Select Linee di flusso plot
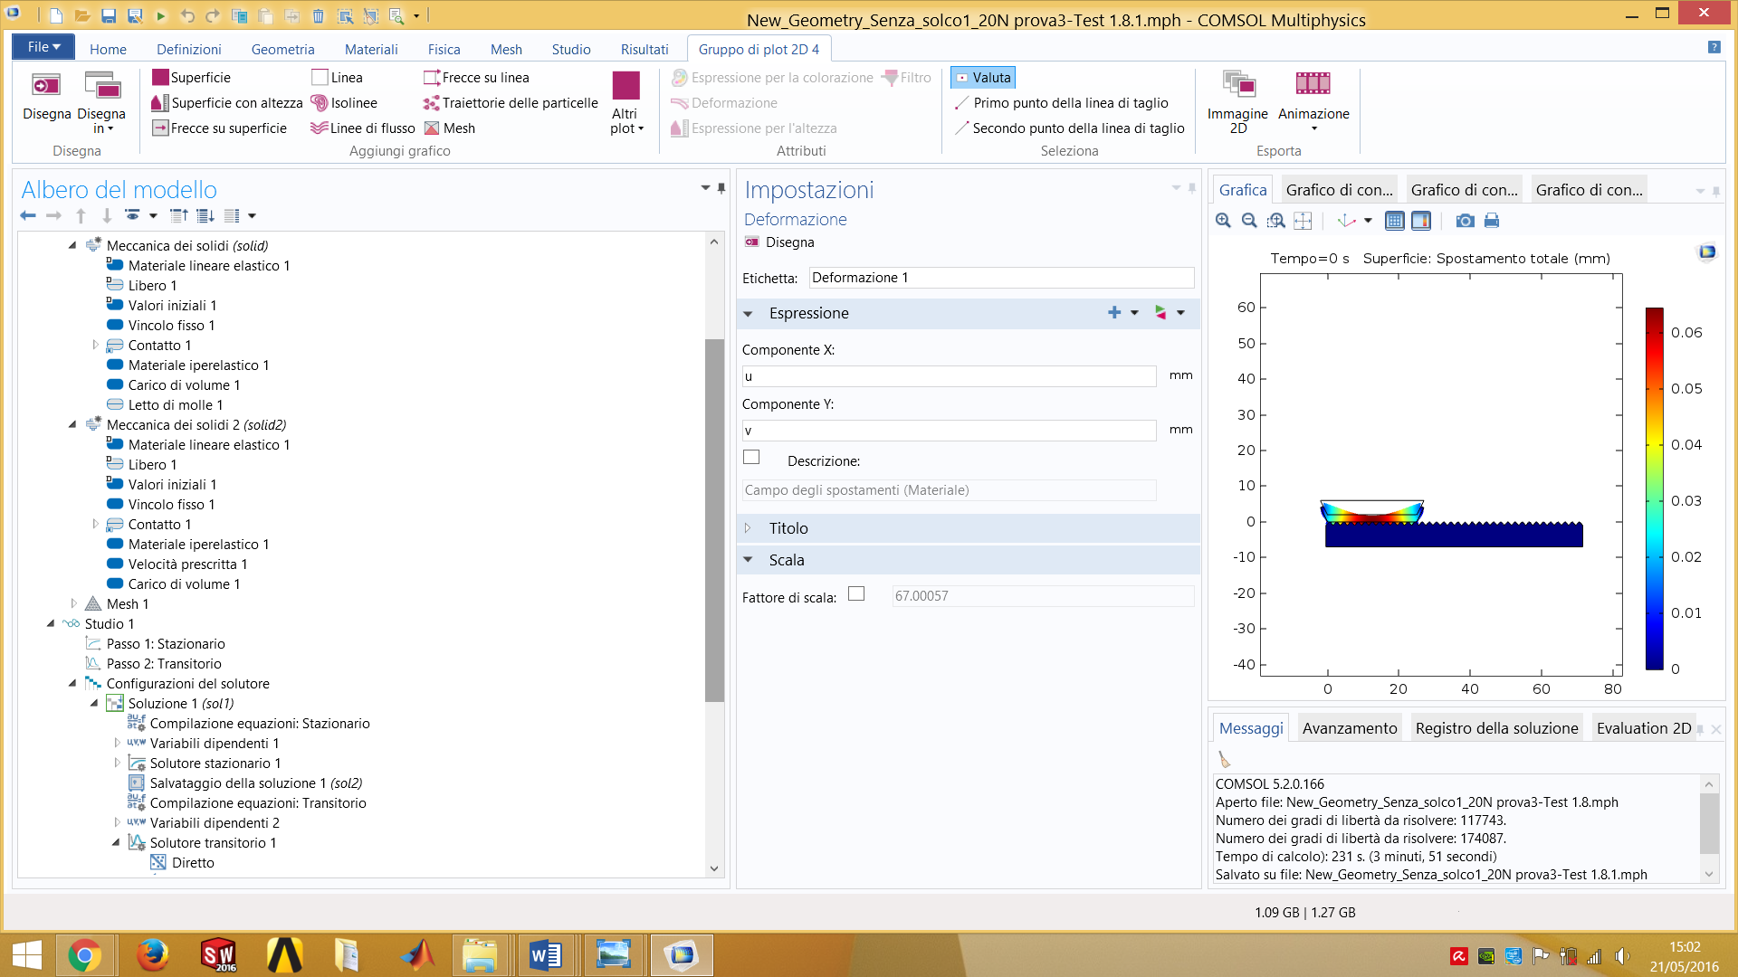 pos(362,128)
